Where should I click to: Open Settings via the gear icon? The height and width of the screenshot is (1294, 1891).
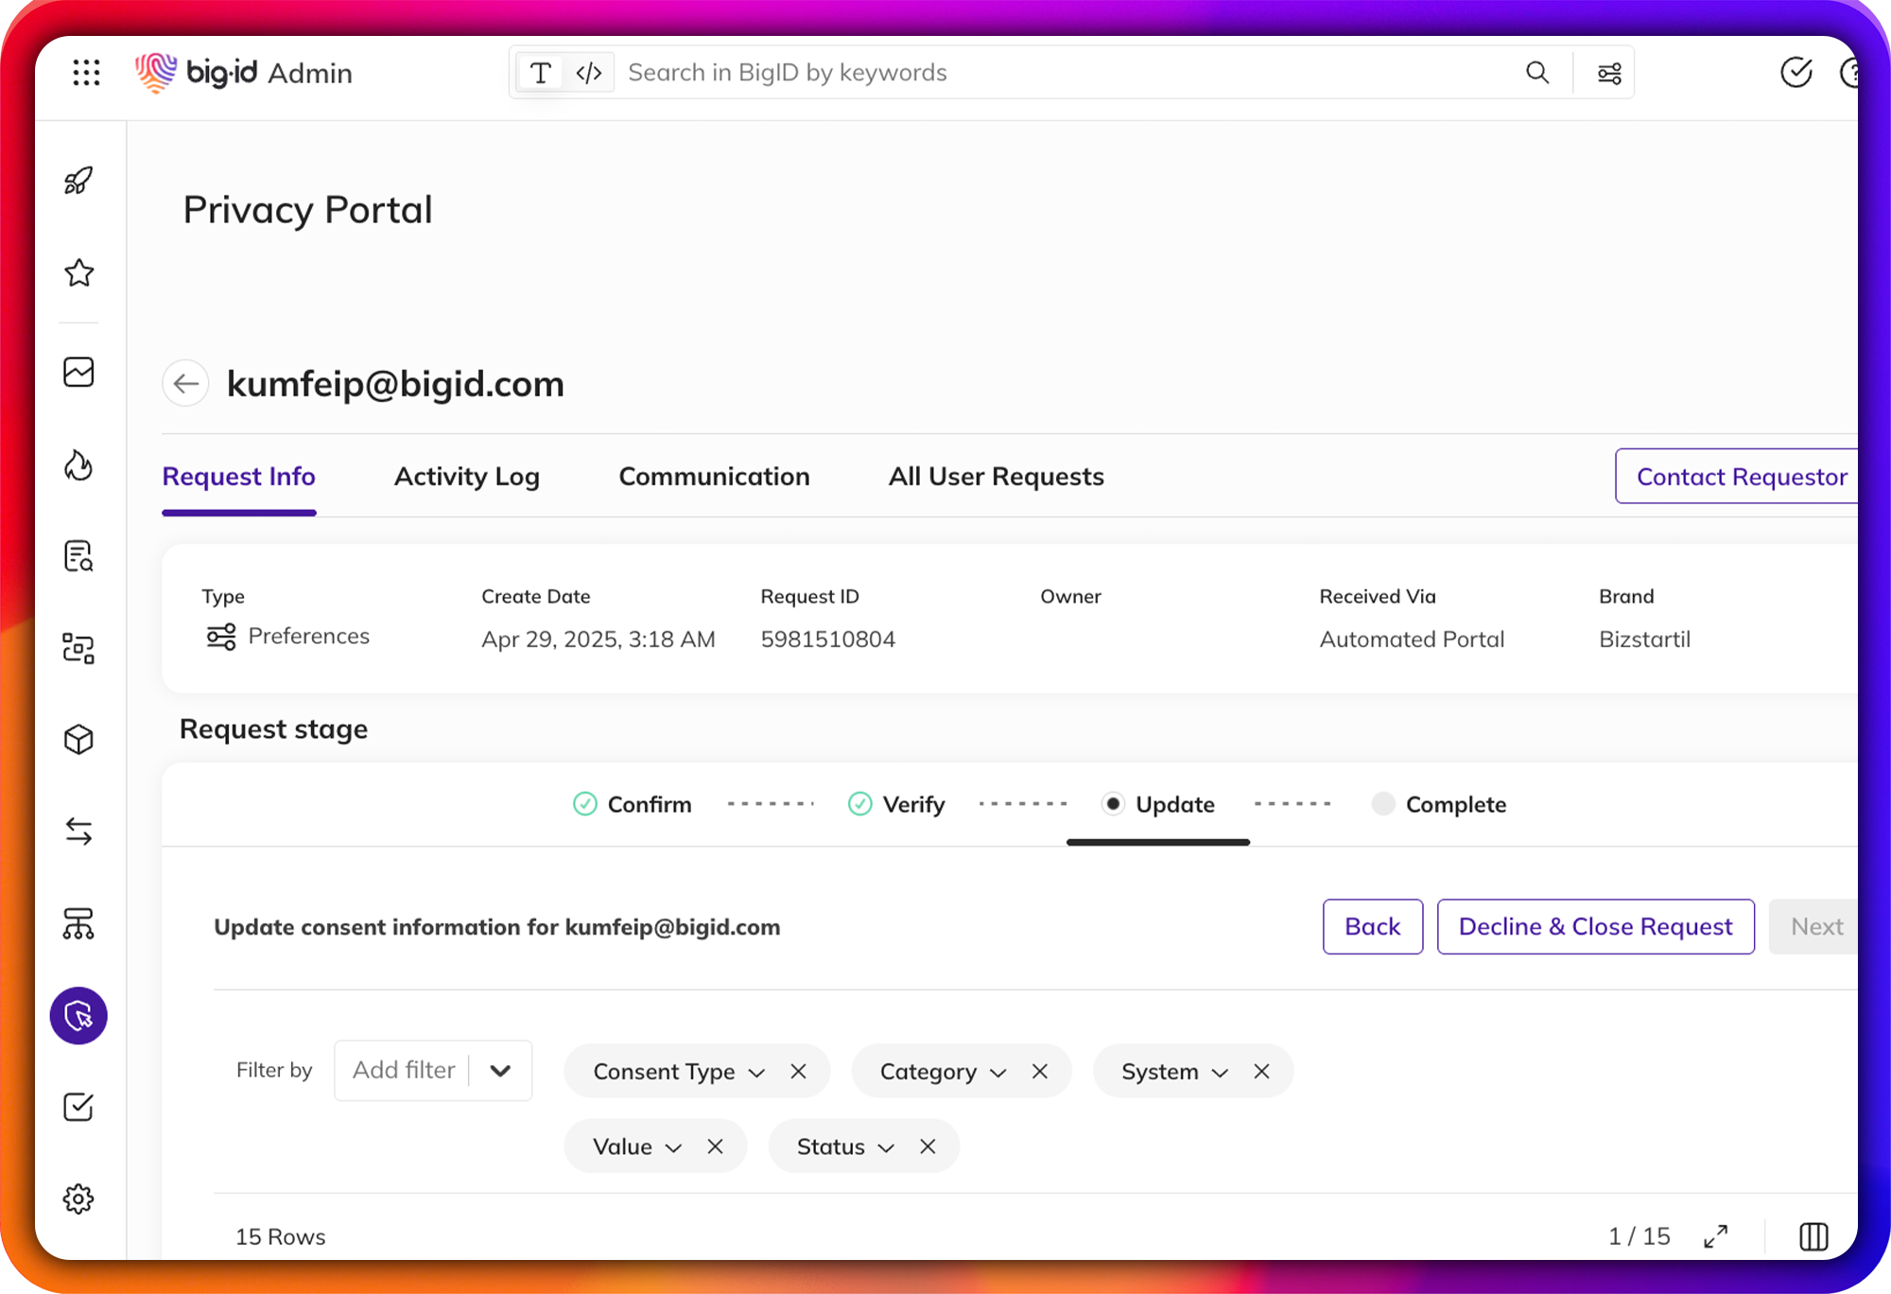(x=79, y=1198)
